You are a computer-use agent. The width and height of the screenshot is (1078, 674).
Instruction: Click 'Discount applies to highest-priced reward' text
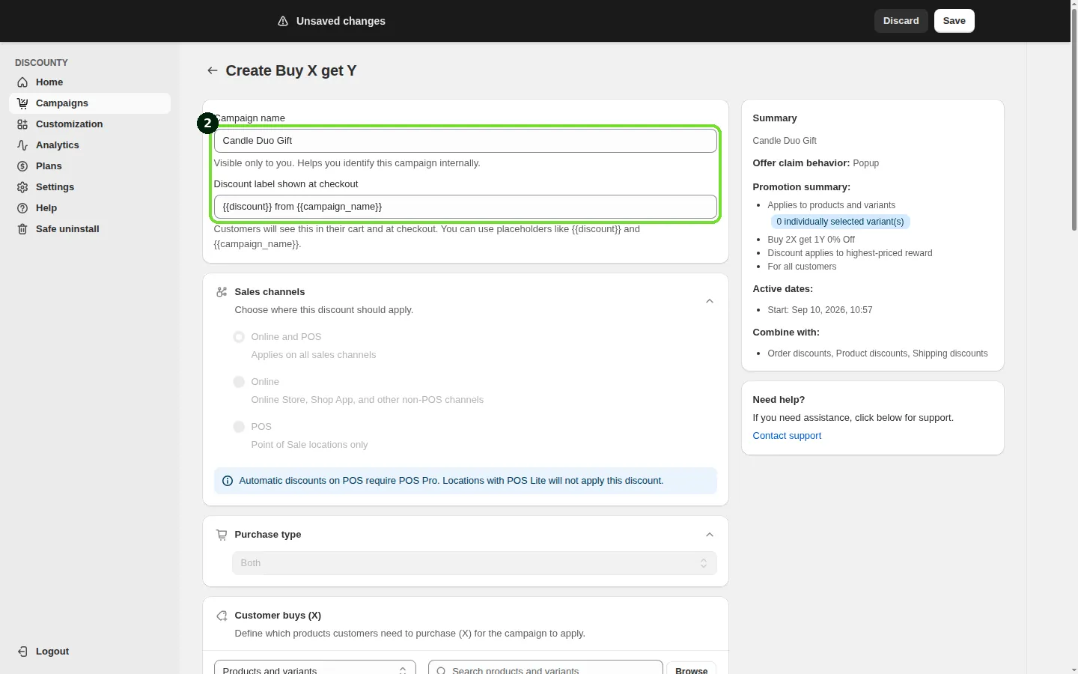[x=850, y=253]
